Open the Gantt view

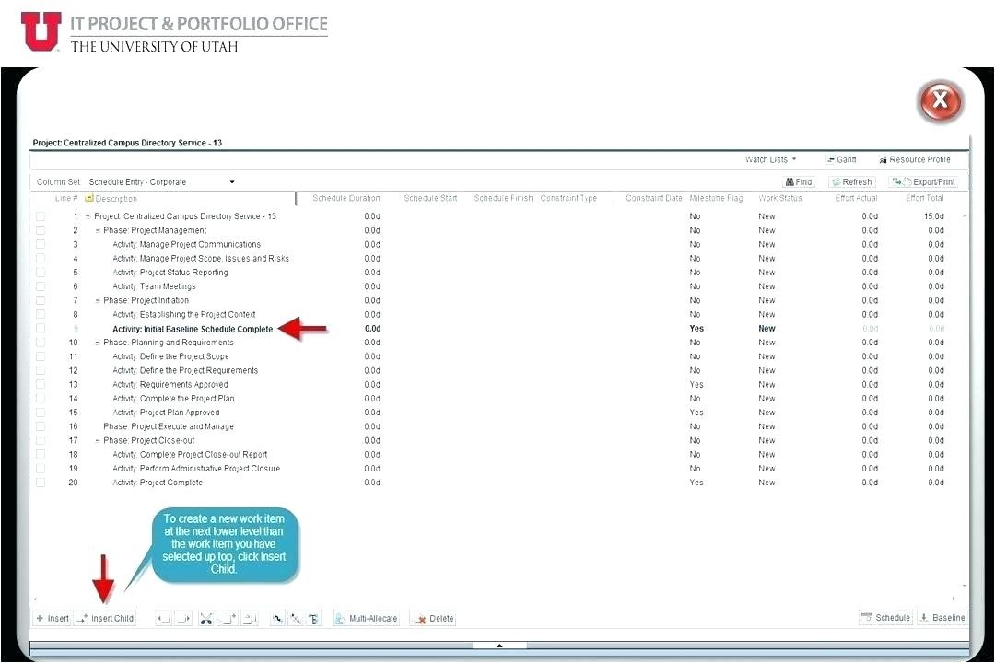coord(841,160)
